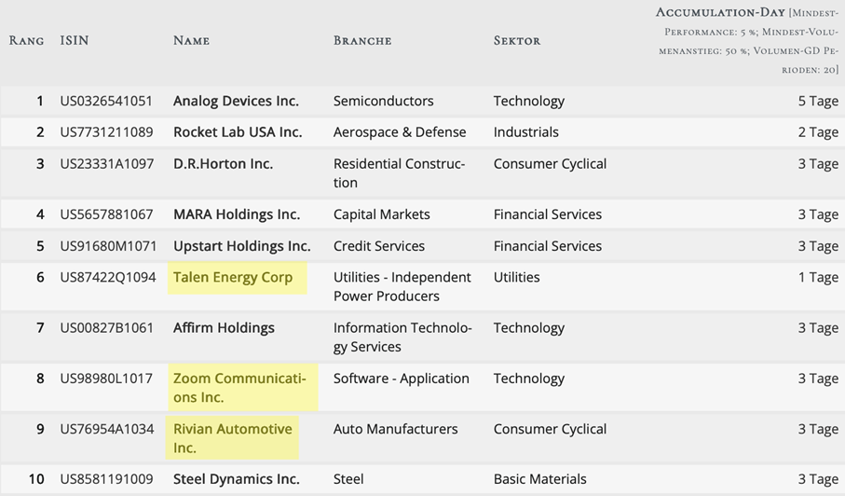This screenshot has width=845, height=496.
Task: Click the Rang column header
Action: pos(26,40)
